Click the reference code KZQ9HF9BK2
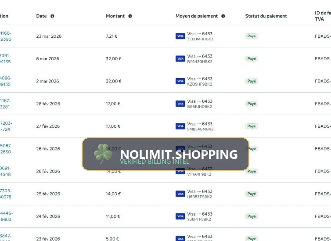This screenshot has height=241, width=331. pos(200,84)
